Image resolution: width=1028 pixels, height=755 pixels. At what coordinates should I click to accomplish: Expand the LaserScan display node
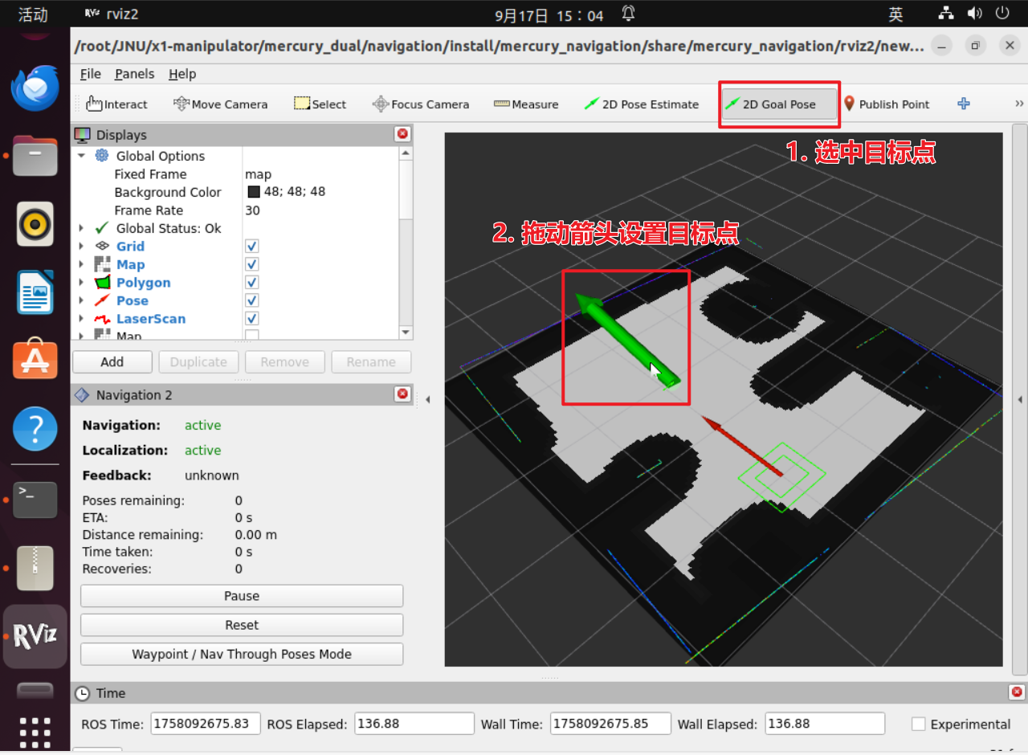(81, 318)
